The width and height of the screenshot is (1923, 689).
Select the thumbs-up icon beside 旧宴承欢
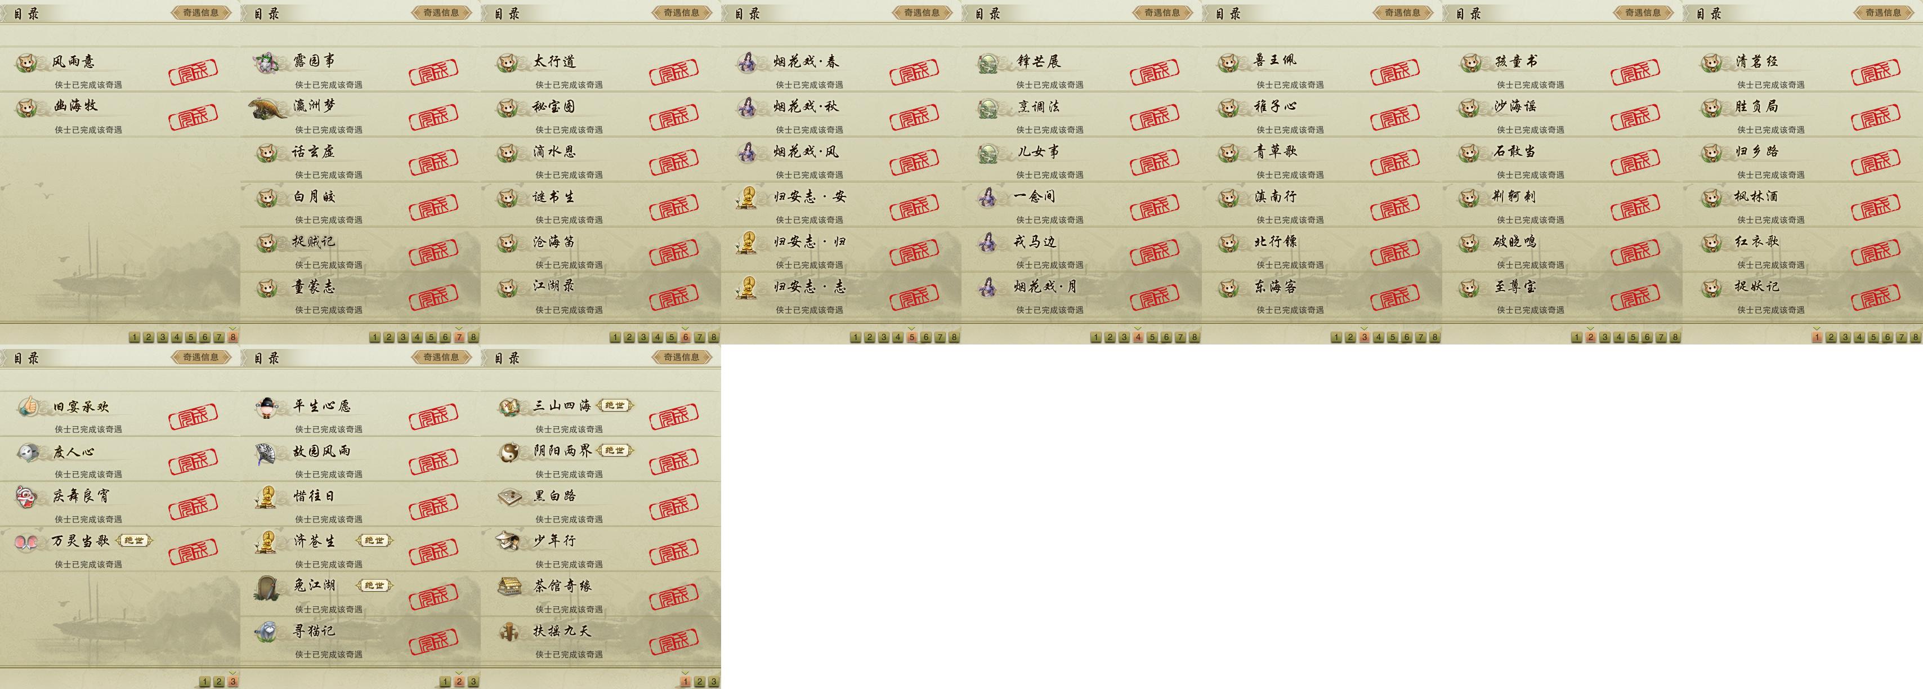click(28, 407)
